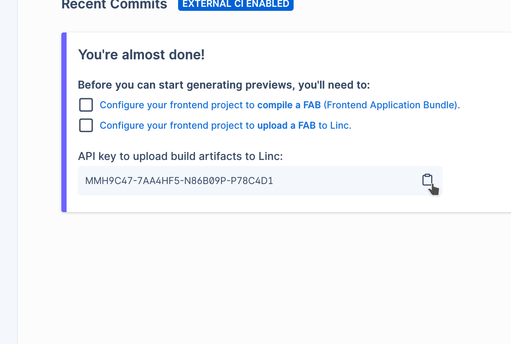The image size is (511, 344).
Task: Click 'Configure your frontend project to' in compile line
Action: [177, 105]
